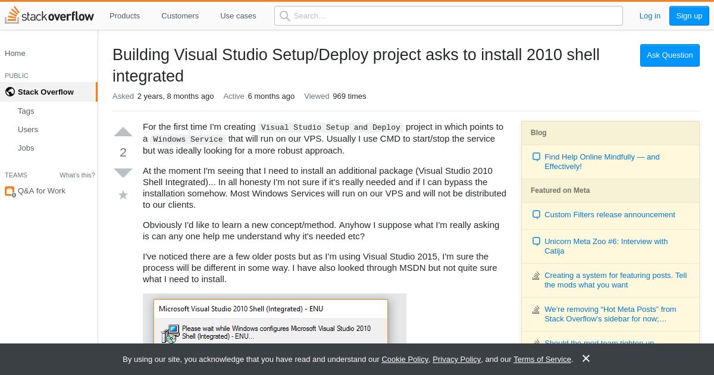
Task: Downvote the question
Action: [123, 173]
